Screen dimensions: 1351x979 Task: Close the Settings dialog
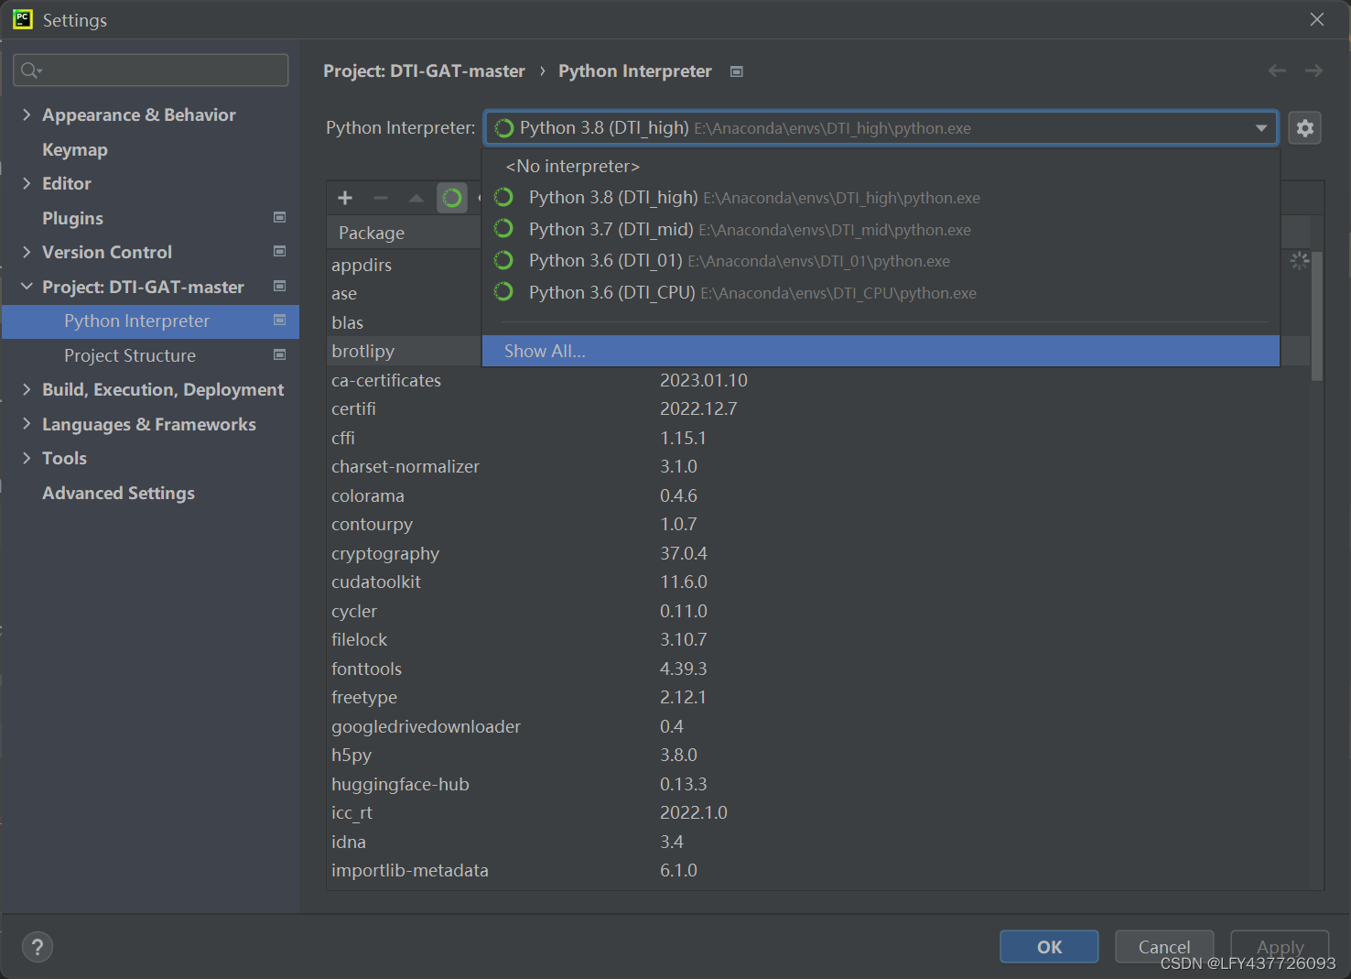(1317, 19)
